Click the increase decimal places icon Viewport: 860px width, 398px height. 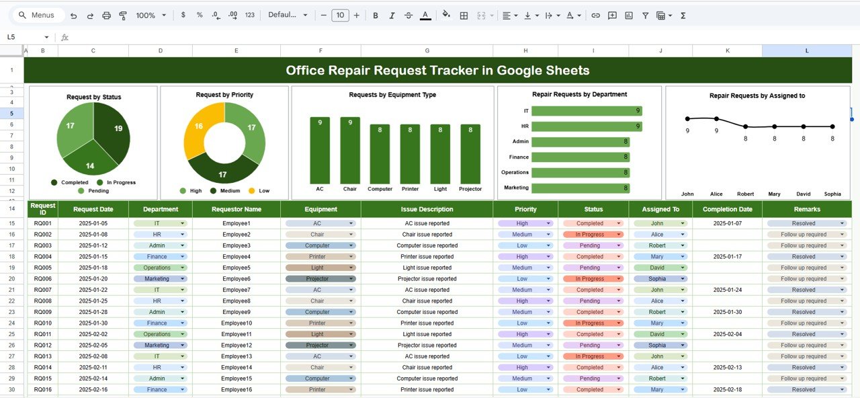[232, 14]
